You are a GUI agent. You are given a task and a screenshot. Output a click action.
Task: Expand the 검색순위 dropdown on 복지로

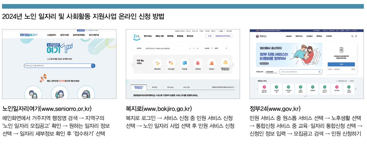point(226,48)
